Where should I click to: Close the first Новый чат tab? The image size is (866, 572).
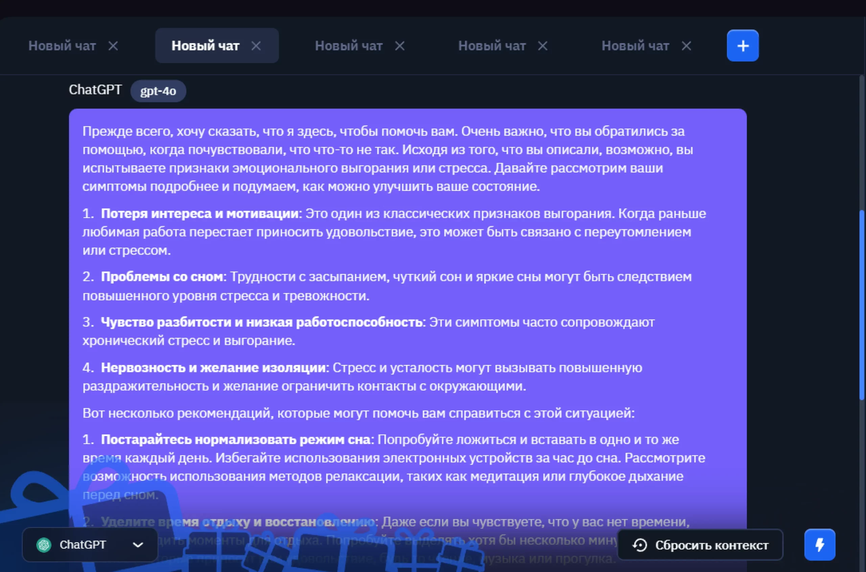(x=113, y=46)
